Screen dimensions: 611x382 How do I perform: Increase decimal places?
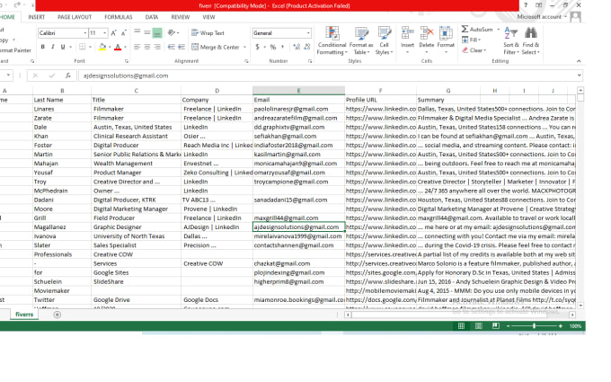coord(297,47)
